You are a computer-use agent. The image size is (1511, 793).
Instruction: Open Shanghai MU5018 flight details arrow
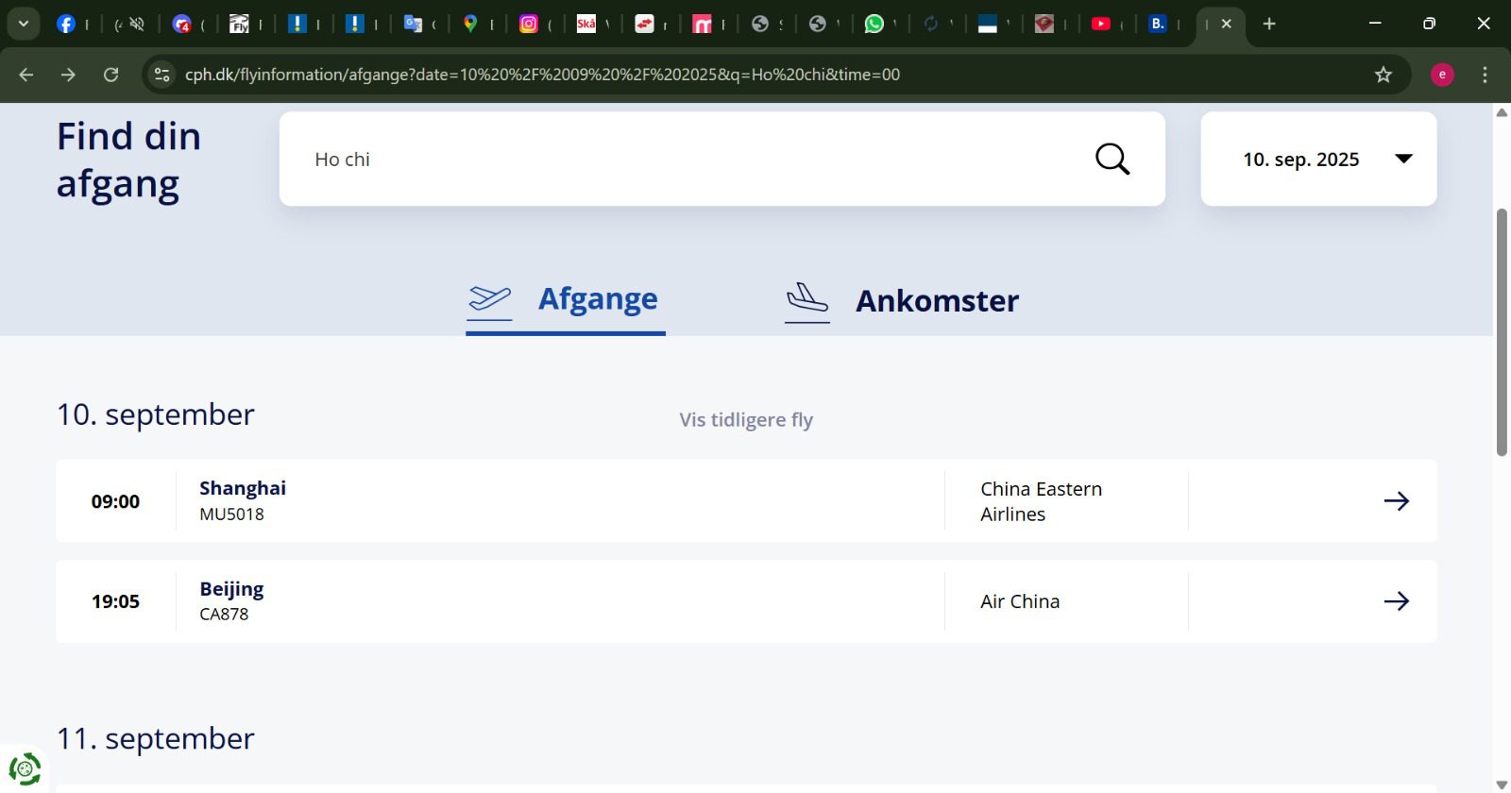[1396, 501]
